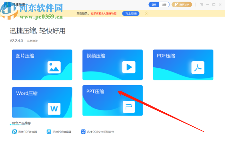
Task: Open the 迅捷PDF转换器 product link
Action: coord(25,132)
